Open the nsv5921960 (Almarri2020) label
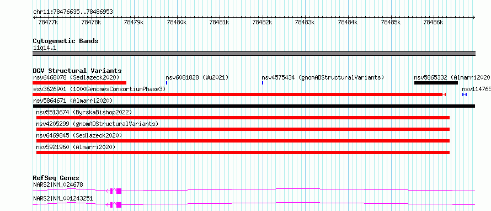 76,147
